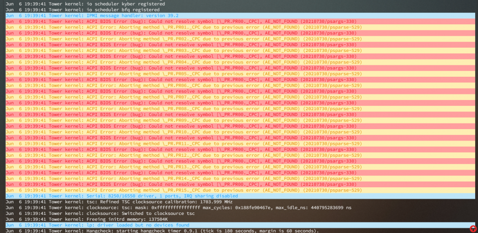Image resolution: width=478 pixels, height=233 pixels.
Task: Select the 'Aborting method \_PR.PR03._CPC' error line
Action: (x=240, y=51)
